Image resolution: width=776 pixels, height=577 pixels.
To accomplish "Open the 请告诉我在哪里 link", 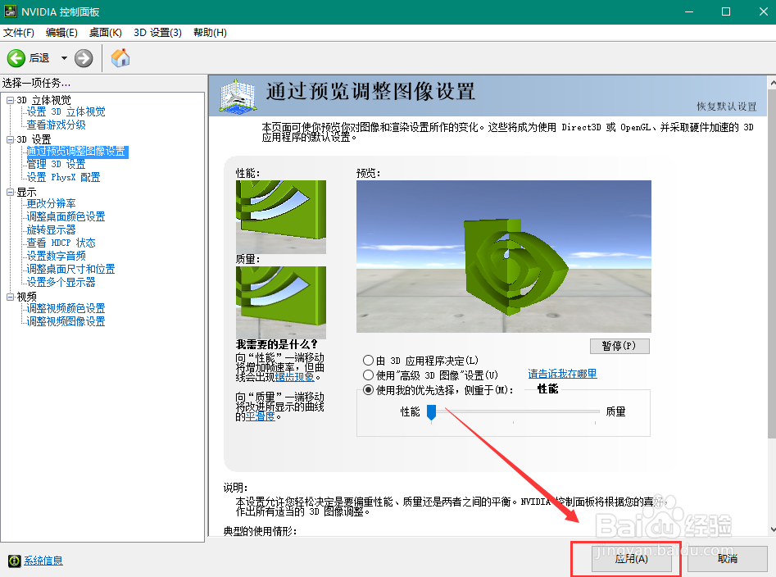I will pyautogui.click(x=562, y=374).
